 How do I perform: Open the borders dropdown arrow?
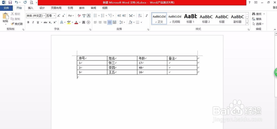pyautogui.click(x=141, y=22)
